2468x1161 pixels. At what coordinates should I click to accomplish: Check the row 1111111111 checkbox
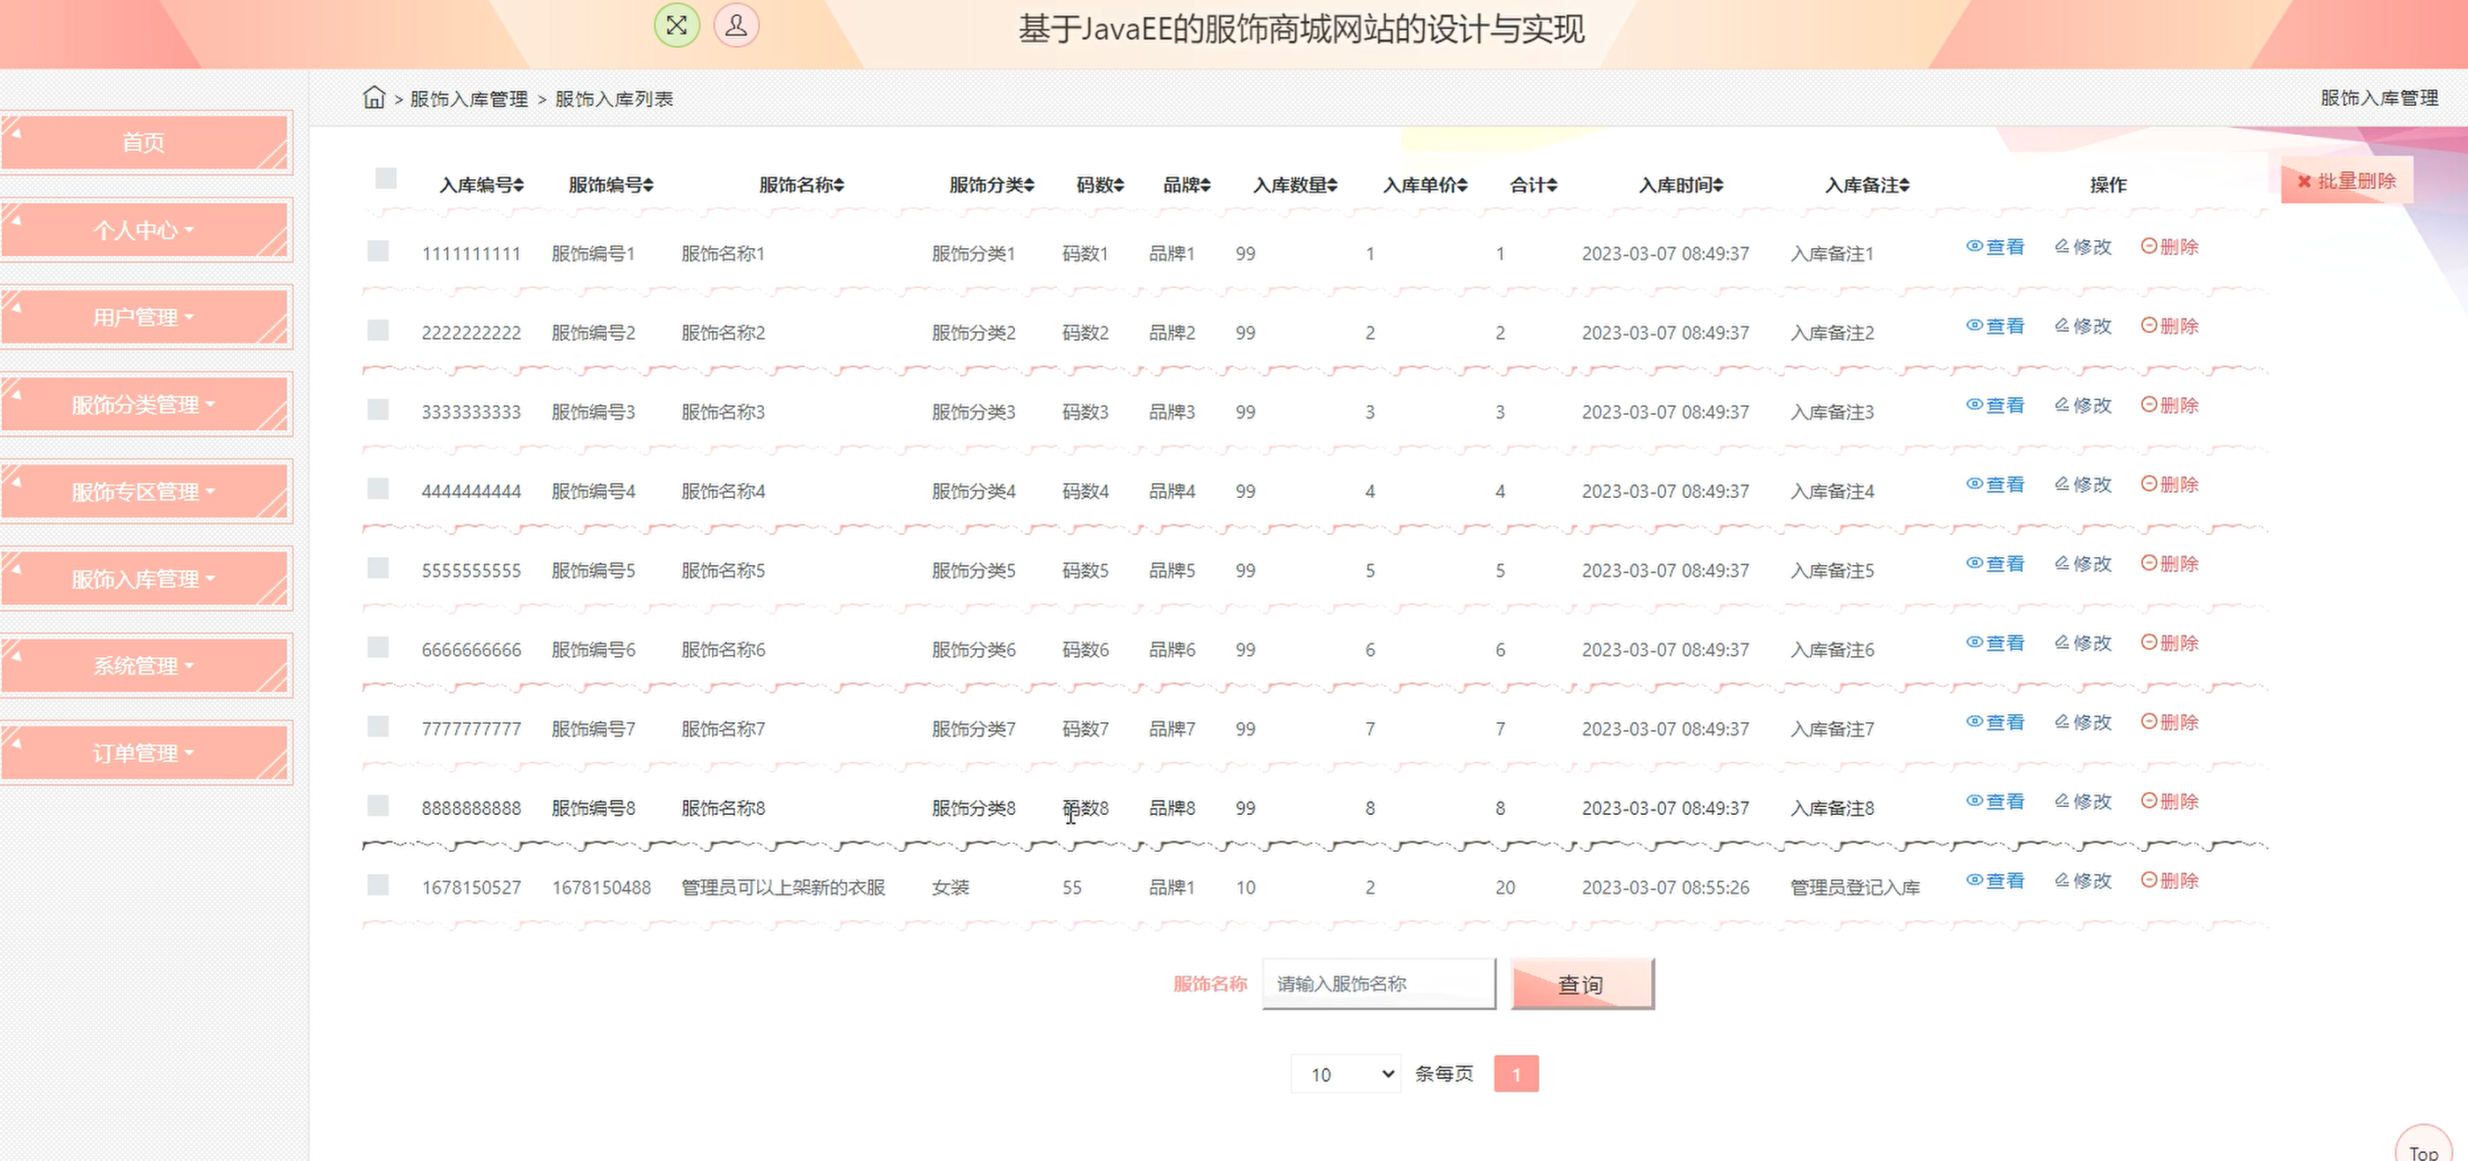[x=378, y=251]
